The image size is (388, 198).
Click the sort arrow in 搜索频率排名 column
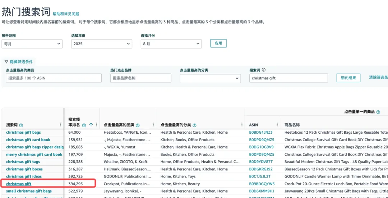coord(91,125)
